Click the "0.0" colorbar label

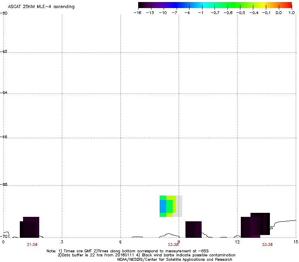[279, 13]
